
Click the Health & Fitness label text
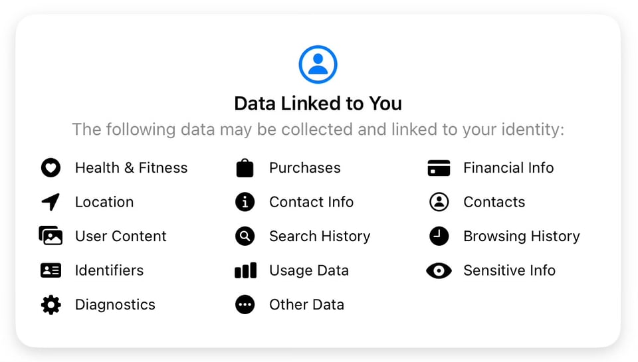point(131,168)
